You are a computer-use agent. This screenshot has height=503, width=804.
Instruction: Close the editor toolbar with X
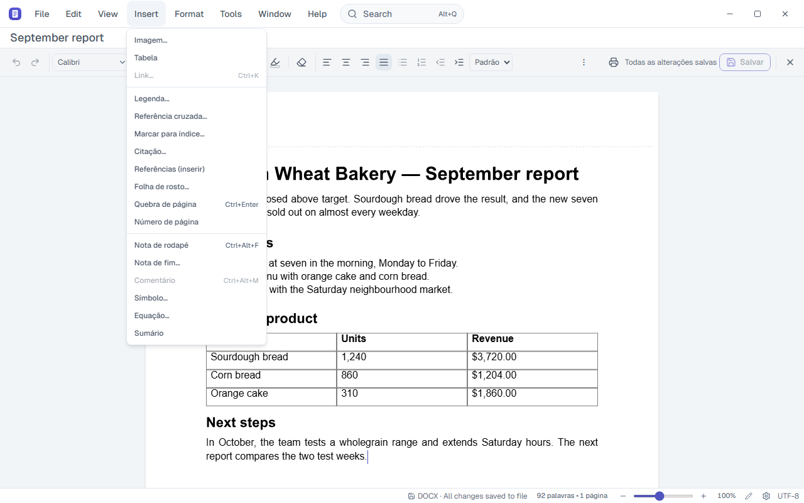click(790, 62)
